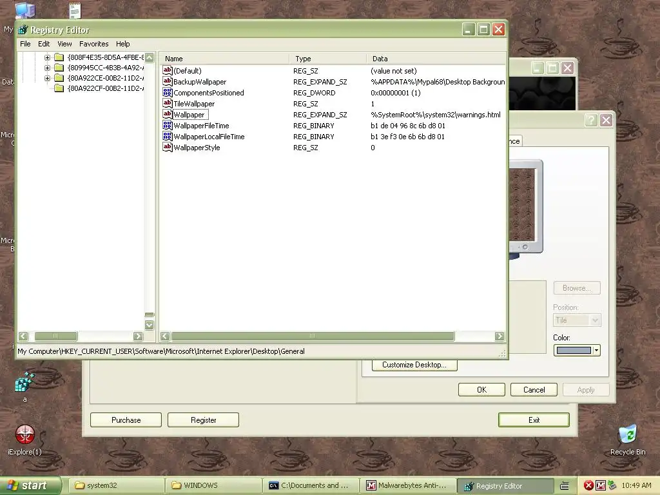Click the (Default) string value icon
Screen dimensions: 660x495
coord(168,71)
